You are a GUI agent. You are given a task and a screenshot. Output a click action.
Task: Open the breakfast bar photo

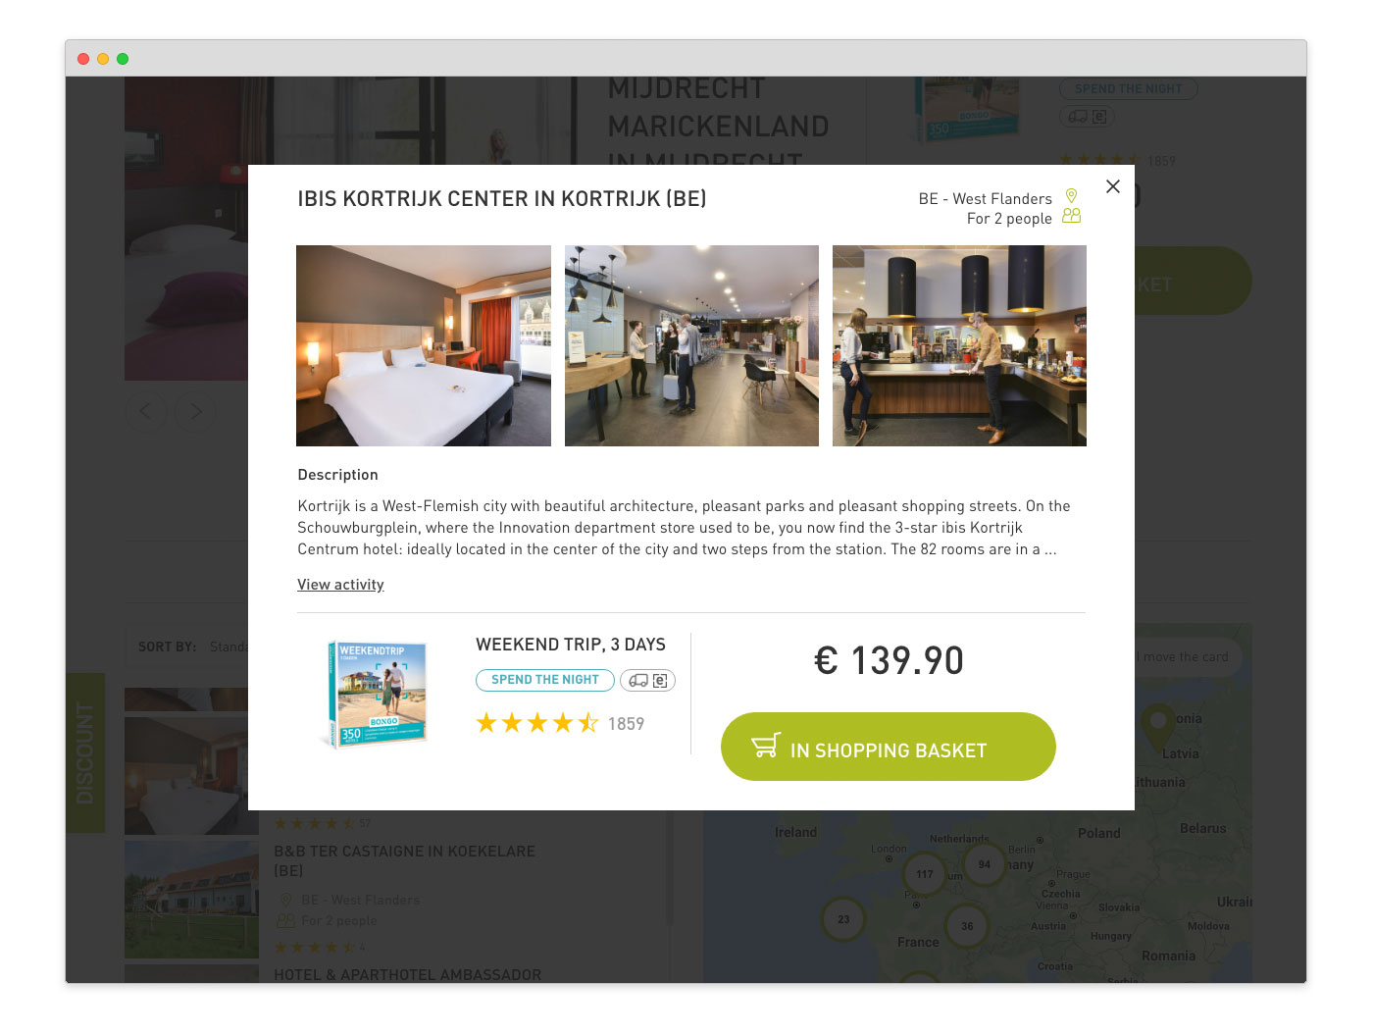[959, 345]
